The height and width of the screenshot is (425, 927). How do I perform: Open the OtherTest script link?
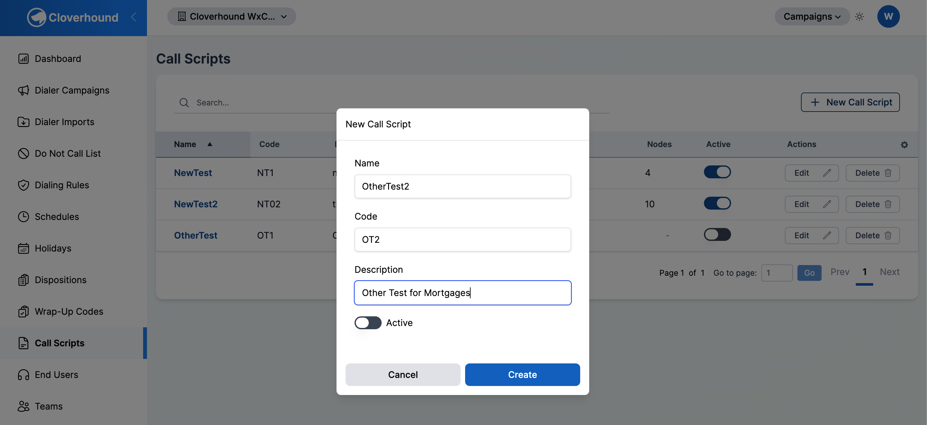[x=195, y=235]
